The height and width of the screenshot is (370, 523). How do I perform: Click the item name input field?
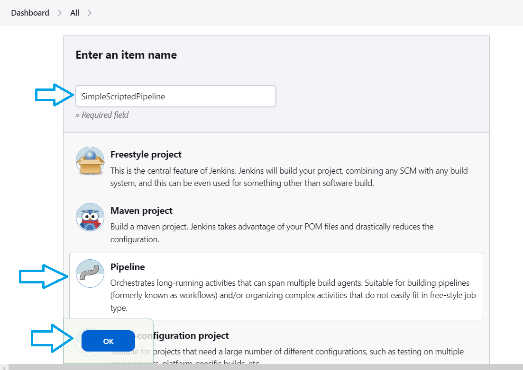click(176, 96)
